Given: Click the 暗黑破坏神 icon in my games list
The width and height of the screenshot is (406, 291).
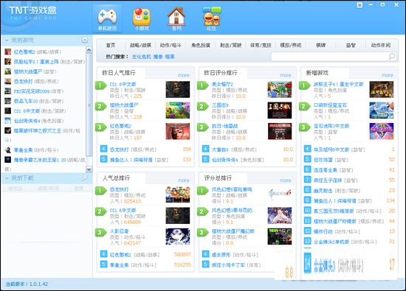Looking at the screenshot, I should [x=8, y=130].
